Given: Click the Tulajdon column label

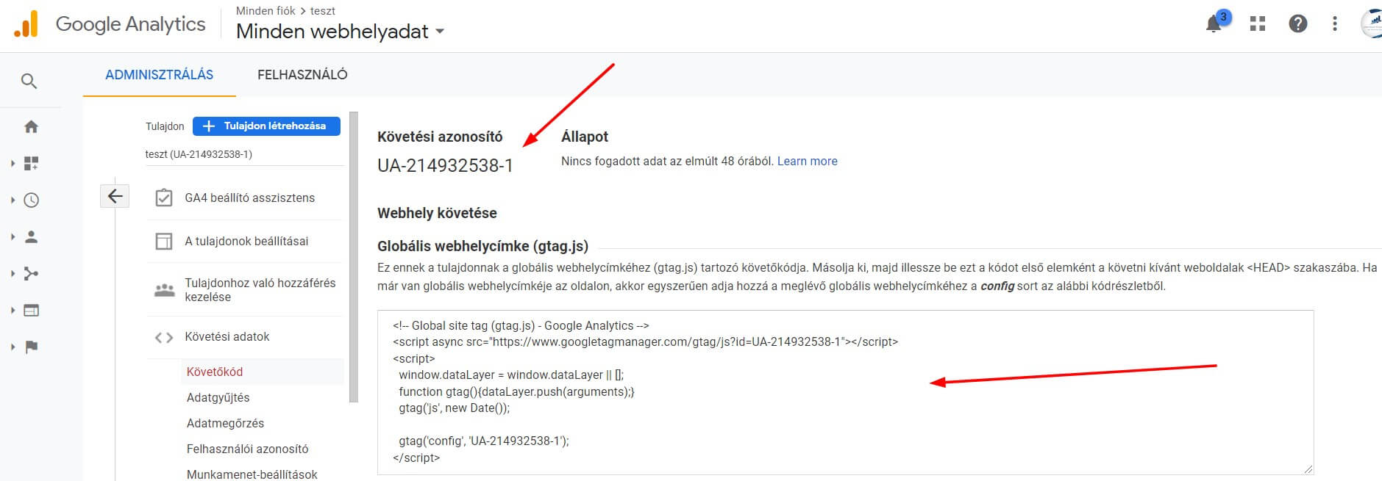Looking at the screenshot, I should 165,126.
